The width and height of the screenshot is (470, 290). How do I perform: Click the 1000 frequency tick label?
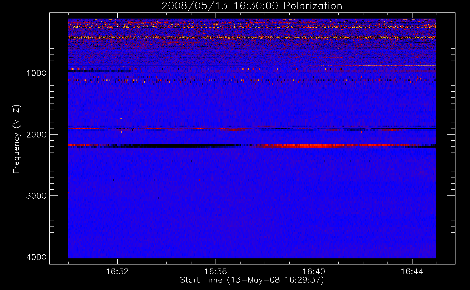pos(36,73)
